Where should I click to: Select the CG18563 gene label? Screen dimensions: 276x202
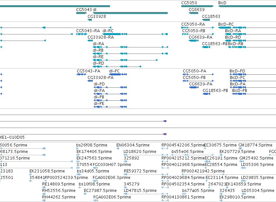[211, 16]
